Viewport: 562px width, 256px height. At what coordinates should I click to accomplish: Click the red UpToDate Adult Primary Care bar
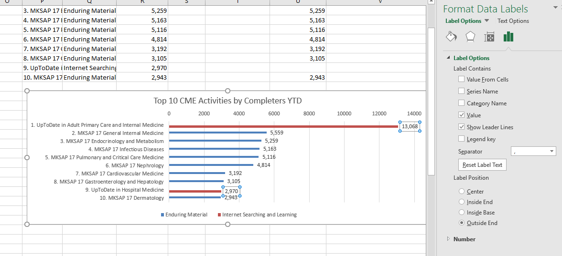pos(283,127)
